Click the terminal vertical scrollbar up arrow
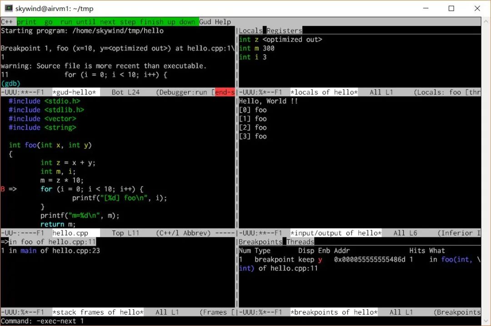Screen dimensions: 491x326 (486, 22)
